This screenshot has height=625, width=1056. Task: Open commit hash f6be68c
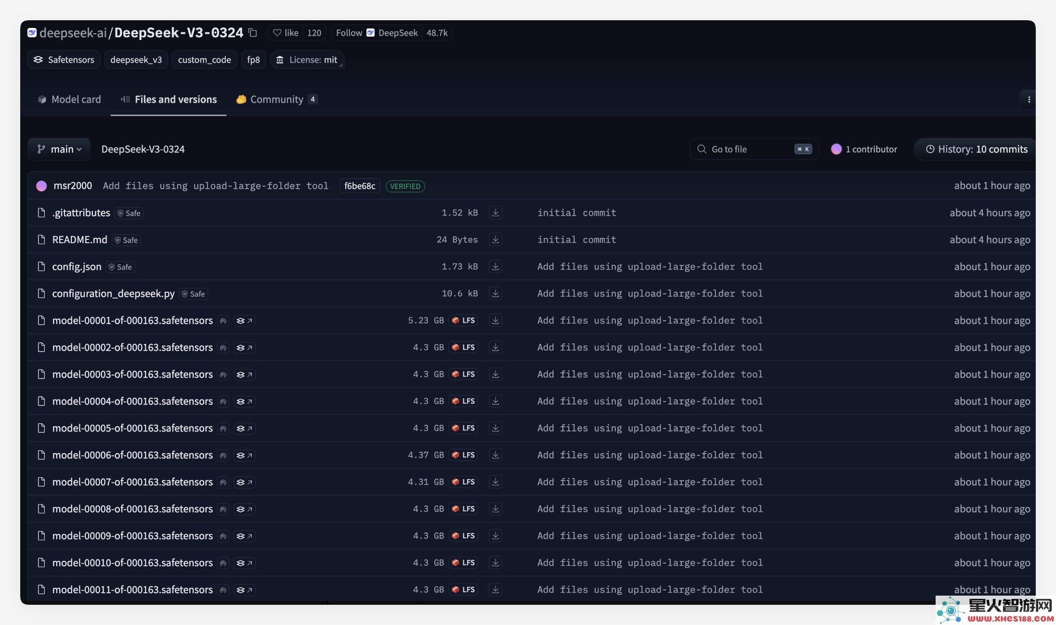click(360, 186)
